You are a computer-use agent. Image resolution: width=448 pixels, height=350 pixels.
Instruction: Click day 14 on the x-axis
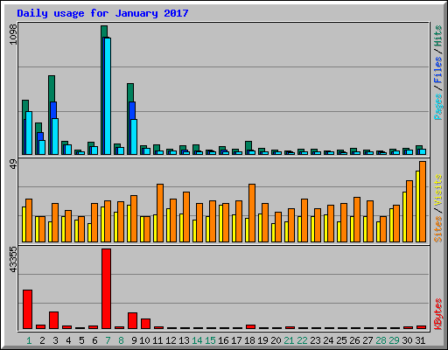[197, 340]
